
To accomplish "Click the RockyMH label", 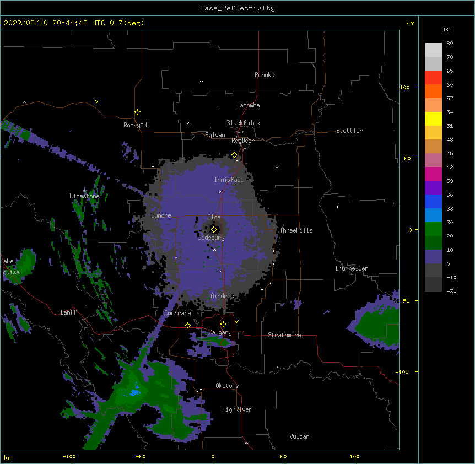I will [x=135, y=125].
